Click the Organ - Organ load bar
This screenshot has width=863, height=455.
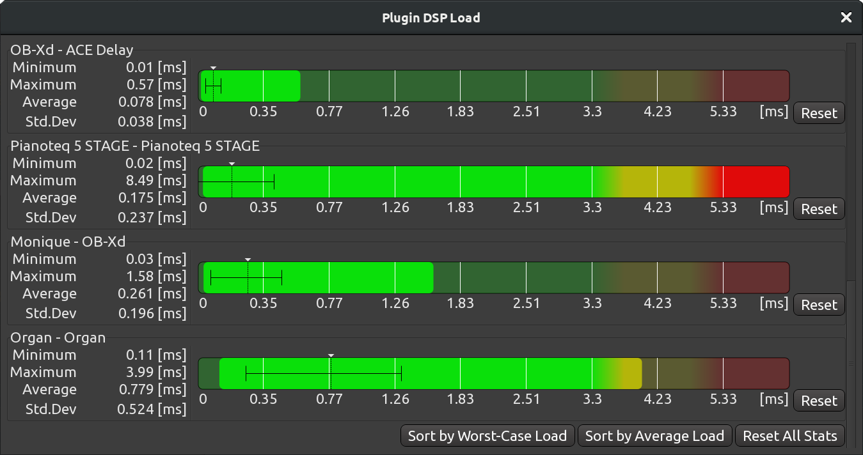pyautogui.click(x=494, y=373)
